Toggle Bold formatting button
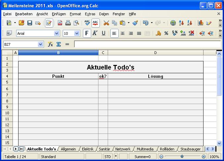 point(87,33)
